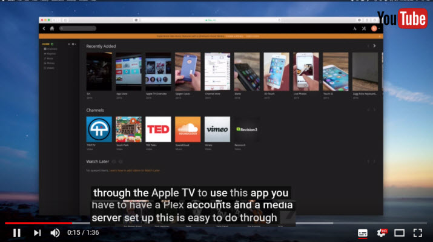The height and width of the screenshot is (242, 433).
Task: Toggle subtitles/closed captions button
Action: [x=363, y=233]
